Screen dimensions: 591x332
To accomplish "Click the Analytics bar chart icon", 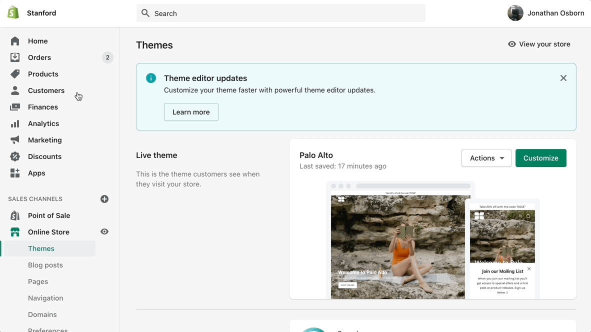I will (15, 123).
